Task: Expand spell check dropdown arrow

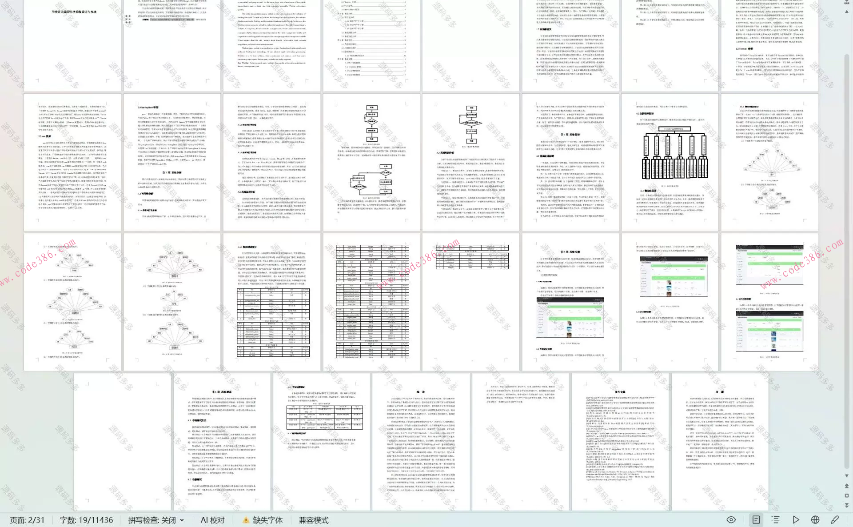Action: tap(182, 520)
